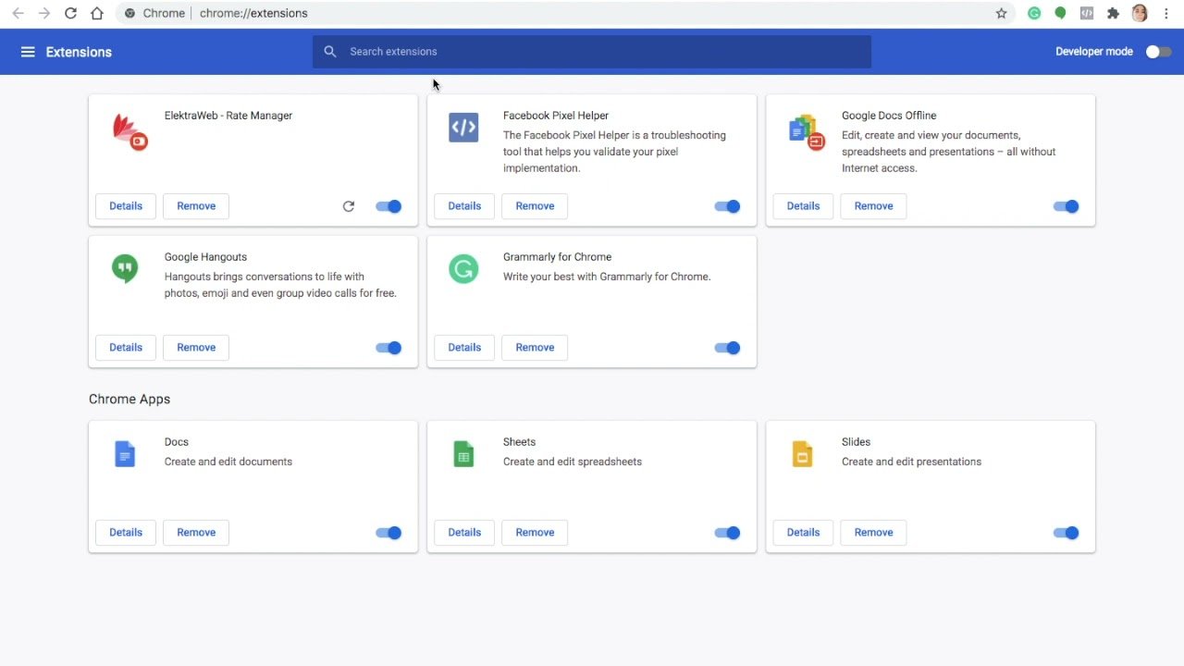Show Details for Grammarly for Chrome

pos(464,348)
